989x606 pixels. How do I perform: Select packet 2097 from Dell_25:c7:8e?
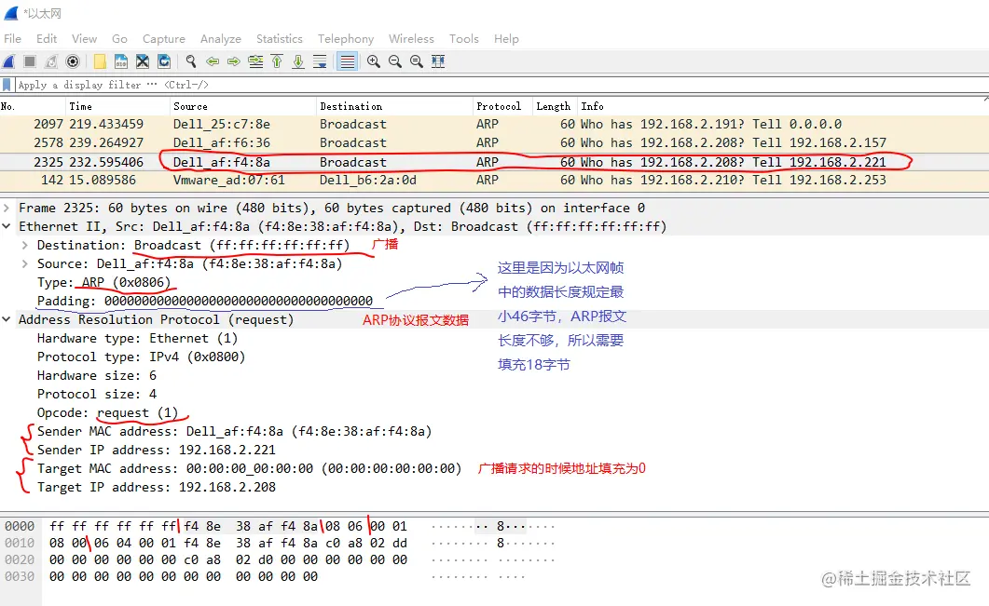point(494,124)
